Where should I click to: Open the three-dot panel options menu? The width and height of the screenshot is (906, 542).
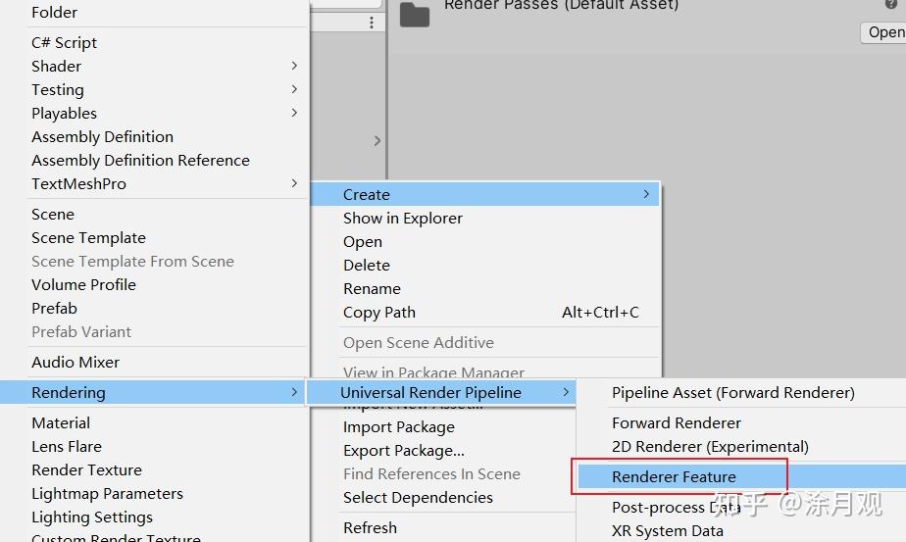(372, 23)
